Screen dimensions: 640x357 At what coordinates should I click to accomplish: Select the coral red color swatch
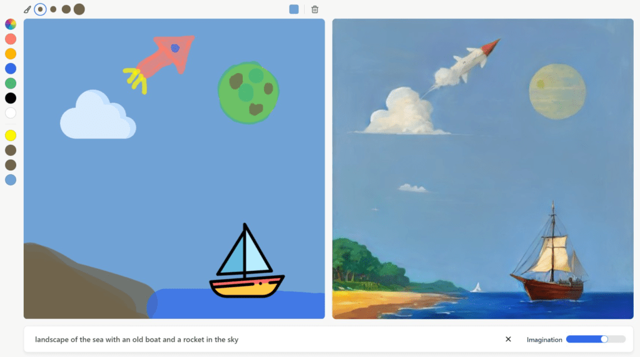click(x=11, y=39)
